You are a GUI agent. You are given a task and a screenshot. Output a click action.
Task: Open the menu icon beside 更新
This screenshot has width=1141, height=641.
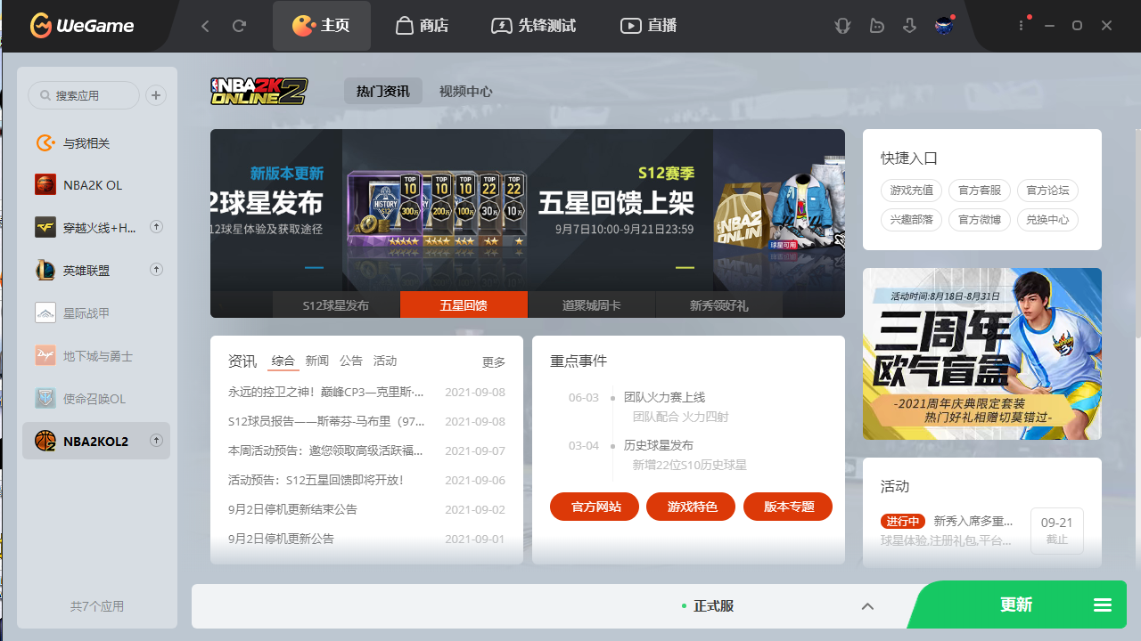point(1103,606)
